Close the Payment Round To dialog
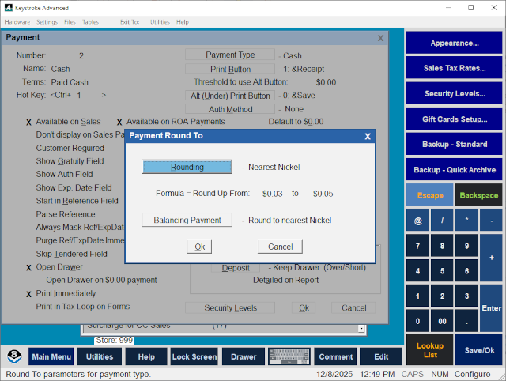Screen dimensions: 506x381 pos(368,136)
